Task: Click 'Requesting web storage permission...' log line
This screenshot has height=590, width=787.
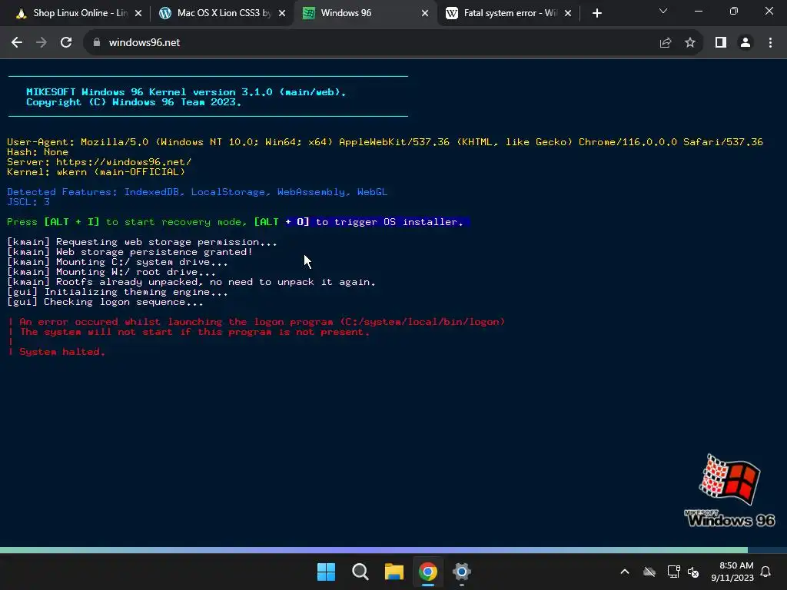Action: (142, 242)
